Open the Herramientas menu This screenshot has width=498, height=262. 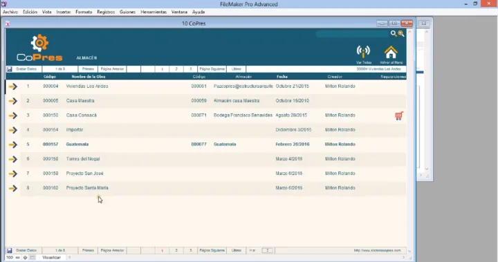pos(154,12)
